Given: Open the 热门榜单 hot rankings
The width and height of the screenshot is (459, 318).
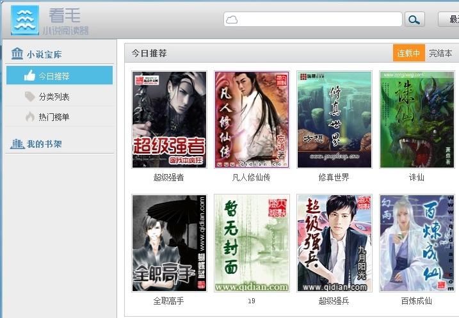Looking at the screenshot, I should 54,117.
